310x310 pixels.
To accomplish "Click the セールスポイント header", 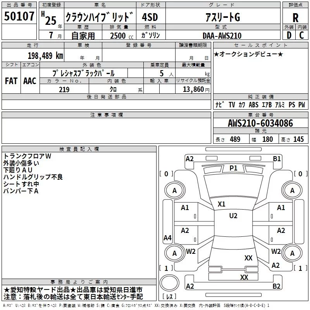I will (260, 45).
